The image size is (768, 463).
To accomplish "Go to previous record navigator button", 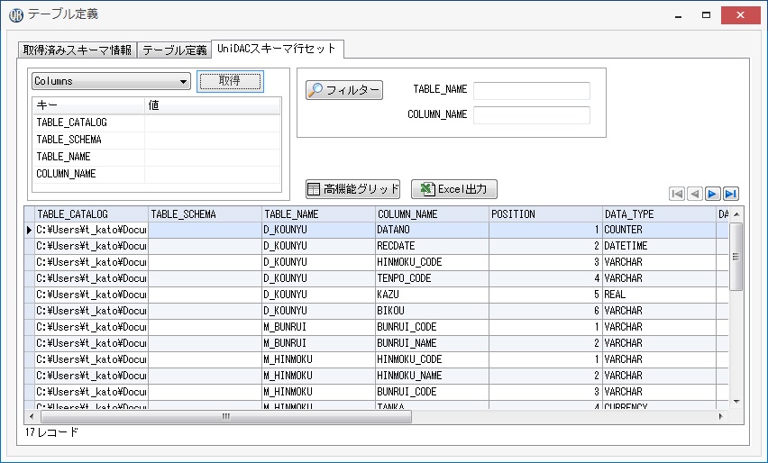I will point(694,194).
